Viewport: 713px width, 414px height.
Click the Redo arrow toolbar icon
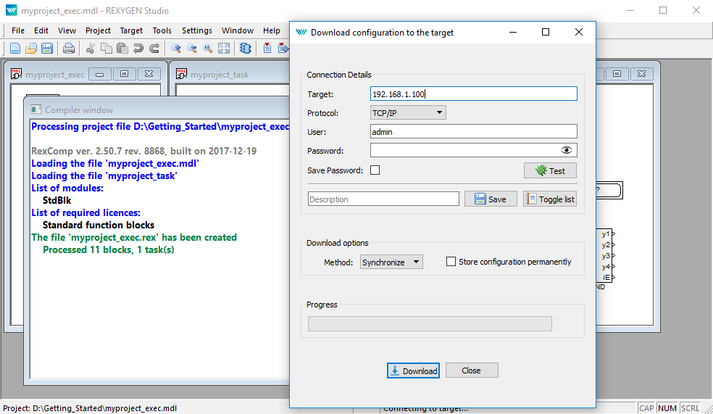point(154,49)
